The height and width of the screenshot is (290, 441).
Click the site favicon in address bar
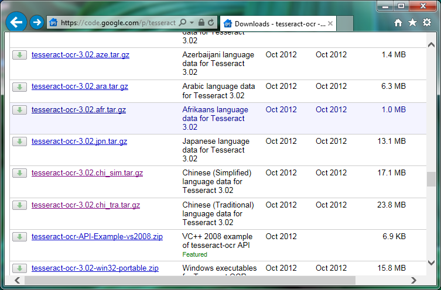[x=53, y=22]
